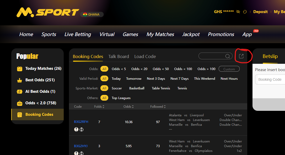Click the Odds < 2.0 sidebar icon
The image size is (285, 155).
pos(20,103)
